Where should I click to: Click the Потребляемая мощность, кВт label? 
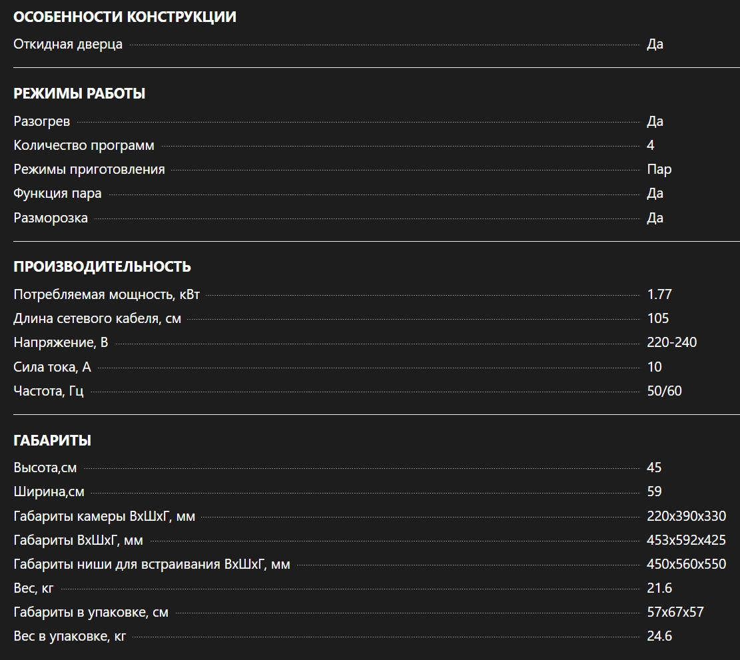coord(107,294)
